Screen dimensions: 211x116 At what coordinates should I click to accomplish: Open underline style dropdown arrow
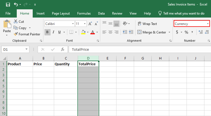coord(64,32)
